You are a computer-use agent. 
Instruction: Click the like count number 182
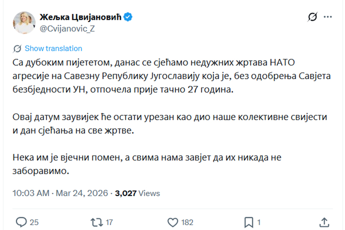click(187, 222)
